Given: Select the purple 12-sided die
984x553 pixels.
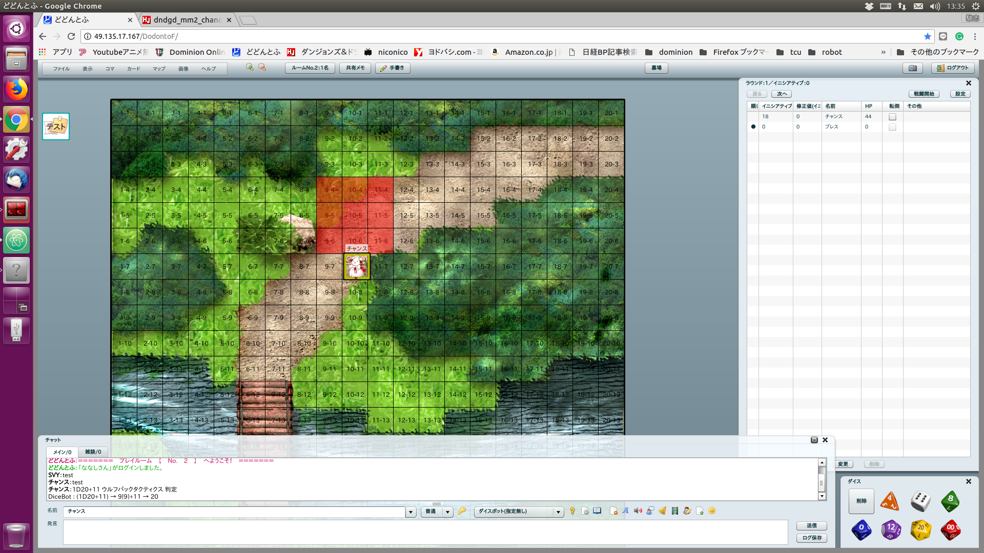Looking at the screenshot, I should (x=891, y=530).
